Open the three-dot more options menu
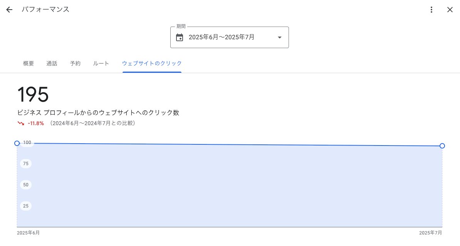Image resolution: width=460 pixels, height=246 pixels. (x=431, y=10)
